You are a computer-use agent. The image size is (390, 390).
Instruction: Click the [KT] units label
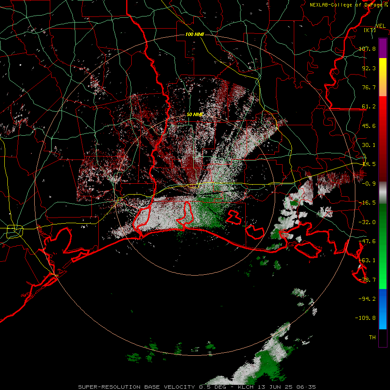pyautogui.click(x=370, y=30)
